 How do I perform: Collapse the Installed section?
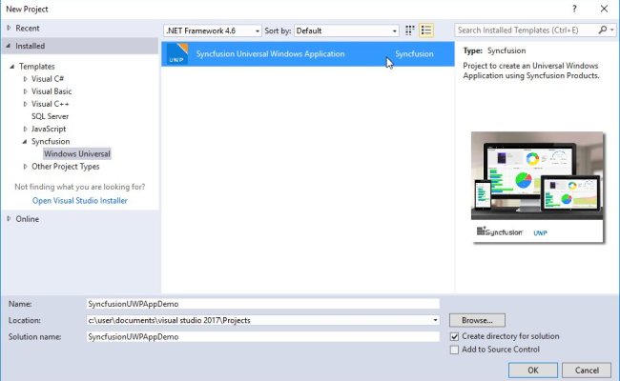(x=9, y=46)
